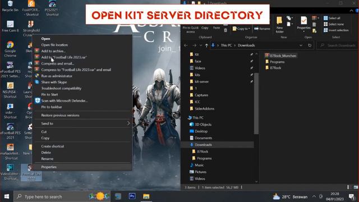The image size is (359, 202).
Task: Refresh the Downloads folder view
Action: pyautogui.click(x=310, y=45)
